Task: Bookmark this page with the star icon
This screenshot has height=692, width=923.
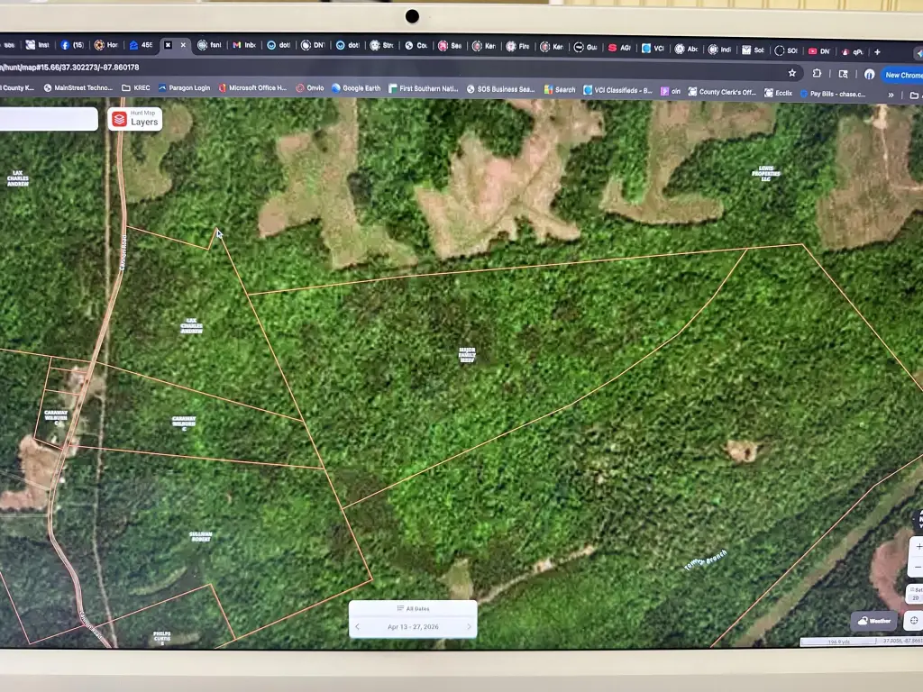Action: pyautogui.click(x=791, y=73)
